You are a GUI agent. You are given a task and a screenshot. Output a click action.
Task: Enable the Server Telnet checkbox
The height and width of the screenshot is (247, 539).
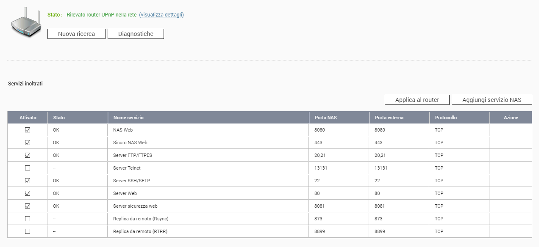(x=28, y=168)
